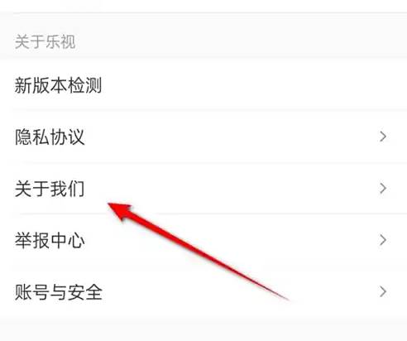Image resolution: width=407 pixels, height=341 pixels.
Task: Click the tail end of the red arrow
Action: click(286, 299)
